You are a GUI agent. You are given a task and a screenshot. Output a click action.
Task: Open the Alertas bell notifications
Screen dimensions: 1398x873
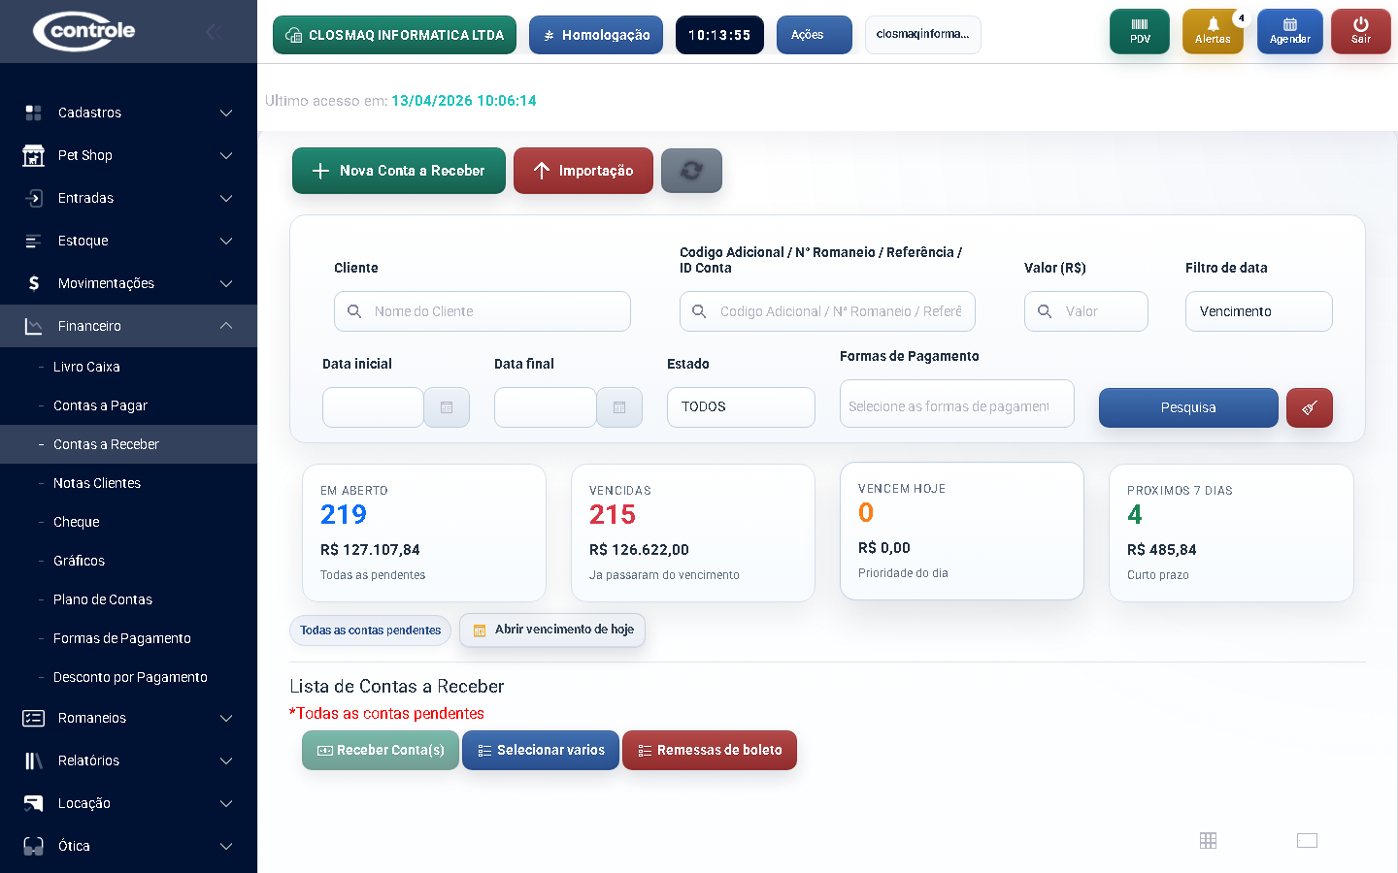pyautogui.click(x=1212, y=31)
